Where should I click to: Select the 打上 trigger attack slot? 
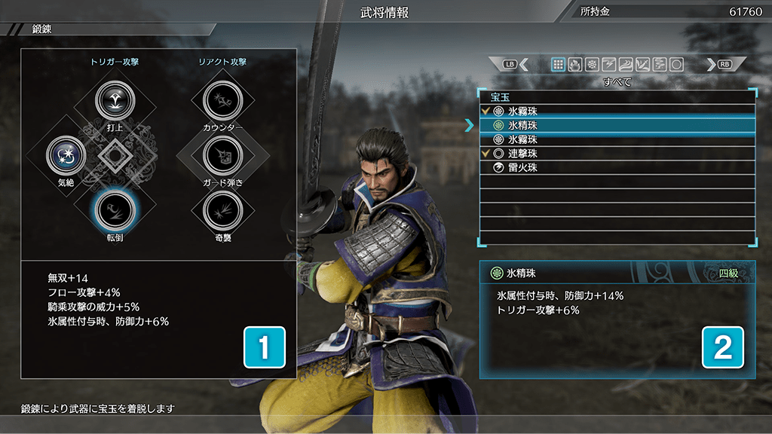[x=115, y=101]
